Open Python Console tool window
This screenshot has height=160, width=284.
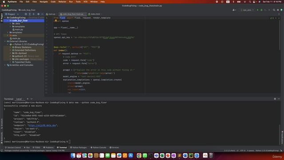point(99,148)
